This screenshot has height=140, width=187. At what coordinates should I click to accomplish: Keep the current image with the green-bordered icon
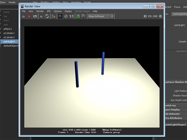pyautogui.click(x=78, y=16)
